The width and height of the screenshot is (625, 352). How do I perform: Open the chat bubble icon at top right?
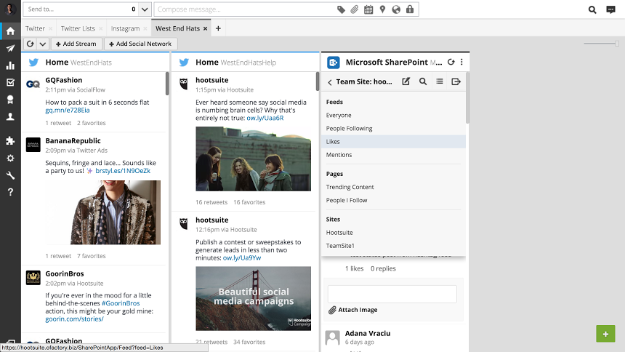click(x=610, y=9)
